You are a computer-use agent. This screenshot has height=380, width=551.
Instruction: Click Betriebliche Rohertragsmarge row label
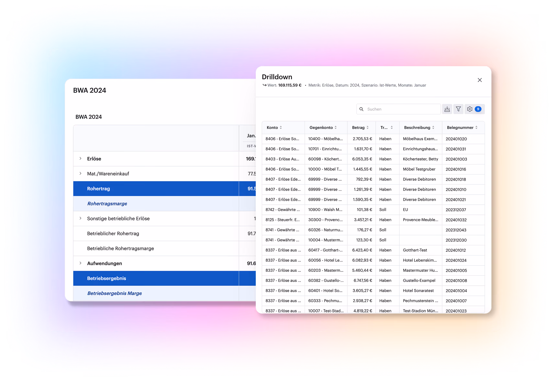click(120, 248)
